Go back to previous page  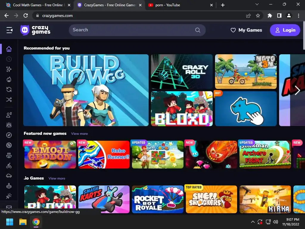(7, 16)
